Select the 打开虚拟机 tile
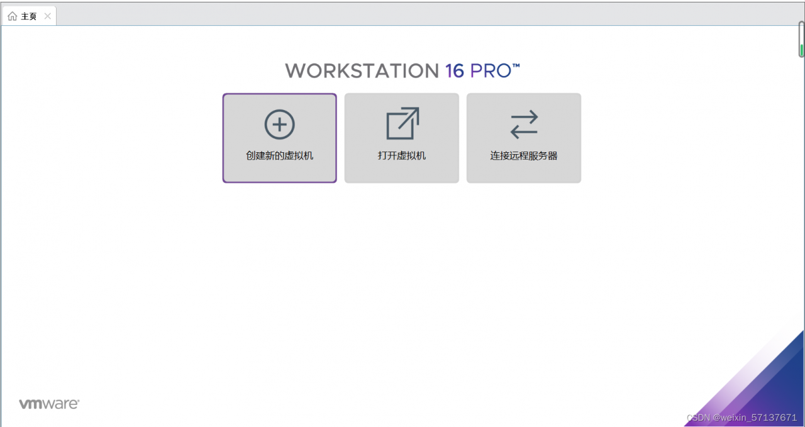Screen dimensions: 805x427 click(402, 138)
